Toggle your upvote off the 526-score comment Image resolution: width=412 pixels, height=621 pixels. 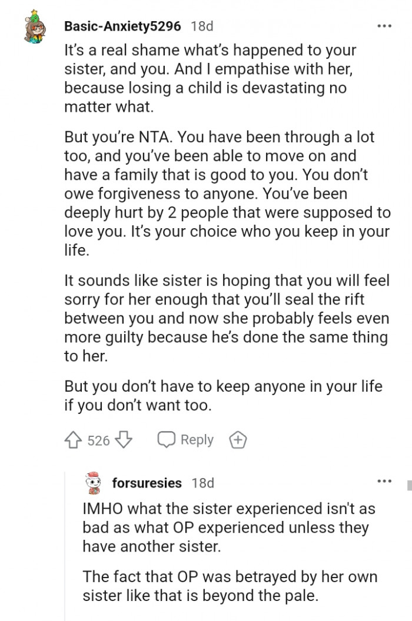[x=74, y=439]
